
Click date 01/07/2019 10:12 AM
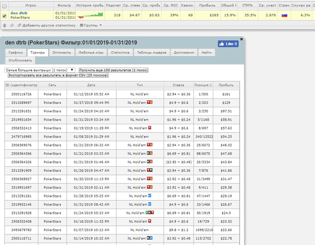pyautogui.click(x=91, y=230)
